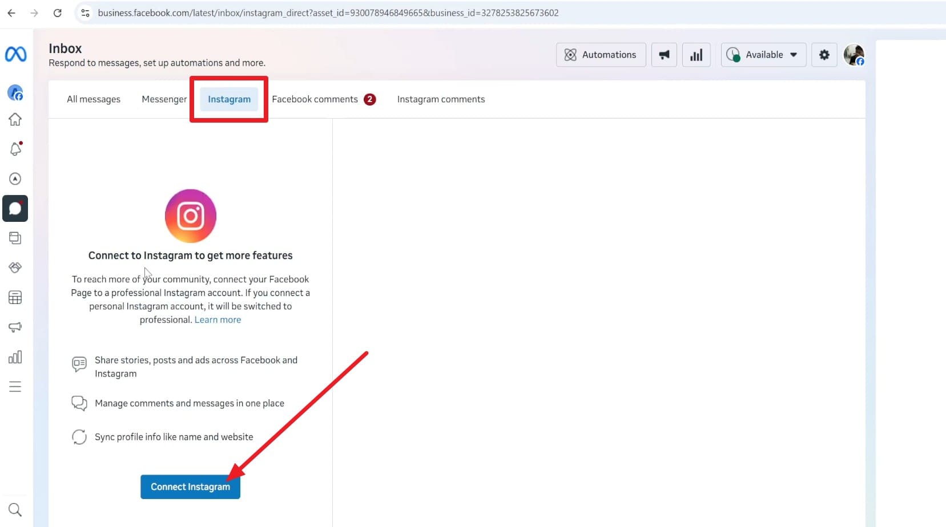946x527 pixels.
Task: Open the Facebook page profile icon in sidebar
Action: [x=15, y=92]
